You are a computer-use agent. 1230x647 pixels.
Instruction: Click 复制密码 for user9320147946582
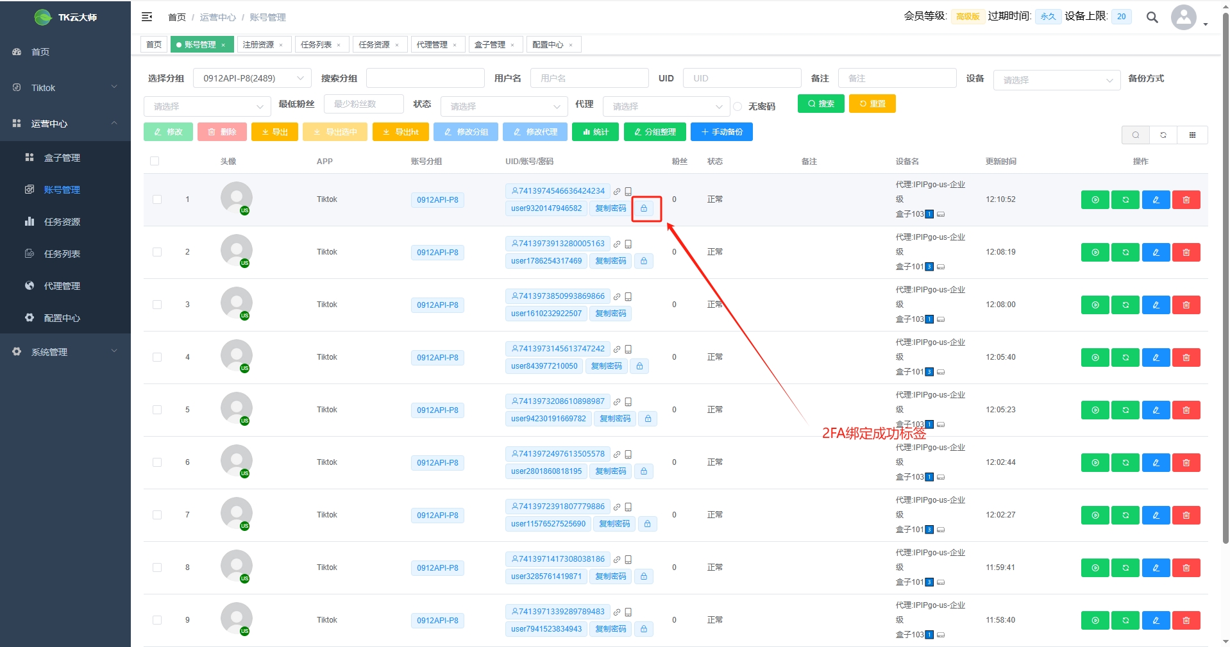pyautogui.click(x=611, y=208)
